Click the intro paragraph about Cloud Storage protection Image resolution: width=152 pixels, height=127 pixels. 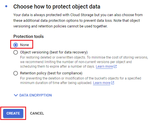78,21
